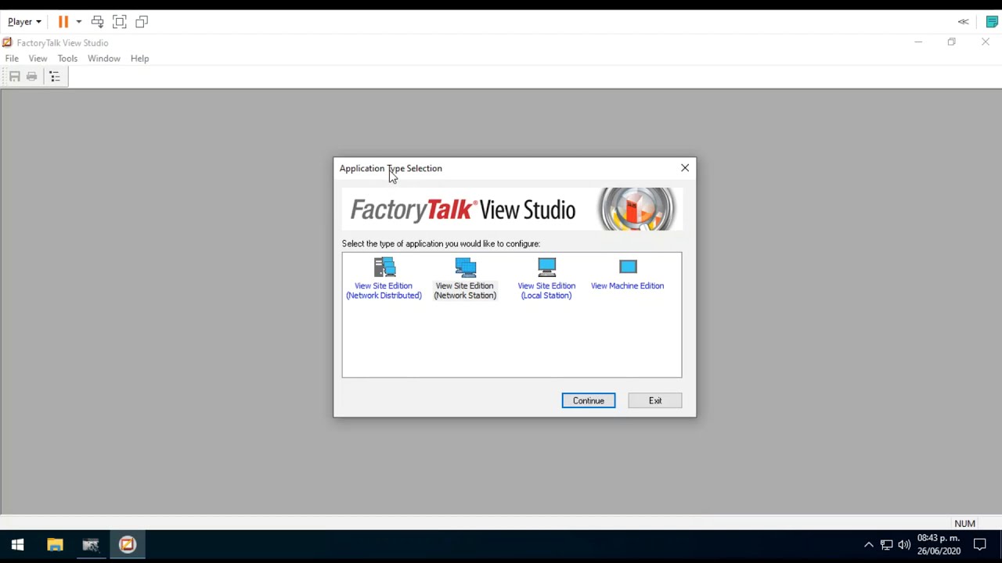Click the Send Ctrl+Alt+Del icon

[x=97, y=22]
